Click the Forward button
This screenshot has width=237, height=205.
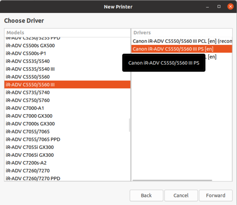point(215,196)
